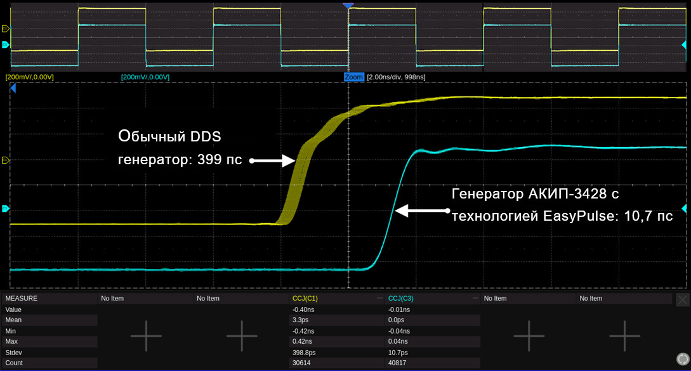
Task: Select yellow channel offset marker in zoom window
Action: (x=6, y=160)
